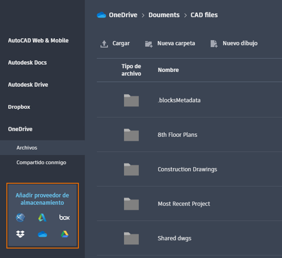Click the OneDrive cloud icon in breadcrumb
This screenshot has width=282, height=258.
point(102,15)
